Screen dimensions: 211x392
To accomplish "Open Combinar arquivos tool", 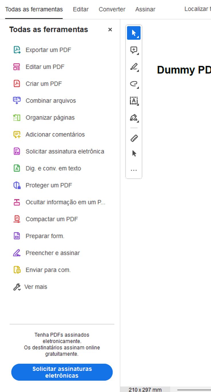I will (51, 101).
